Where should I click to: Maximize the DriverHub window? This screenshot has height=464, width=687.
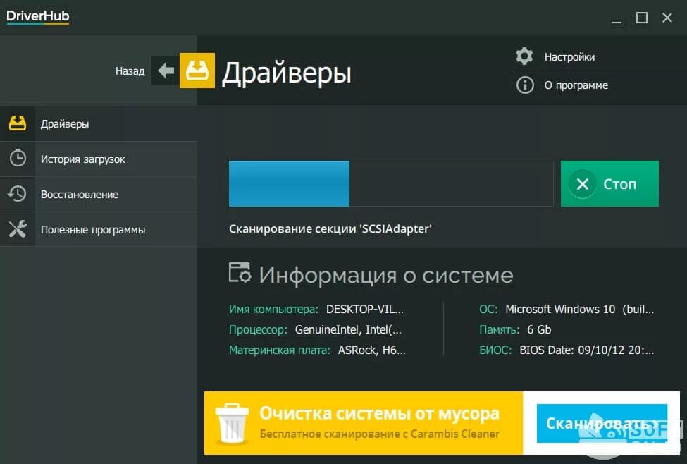(642, 18)
